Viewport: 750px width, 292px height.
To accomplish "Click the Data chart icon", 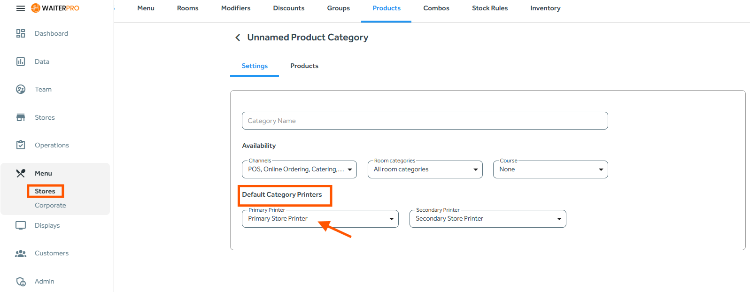I will (21, 61).
